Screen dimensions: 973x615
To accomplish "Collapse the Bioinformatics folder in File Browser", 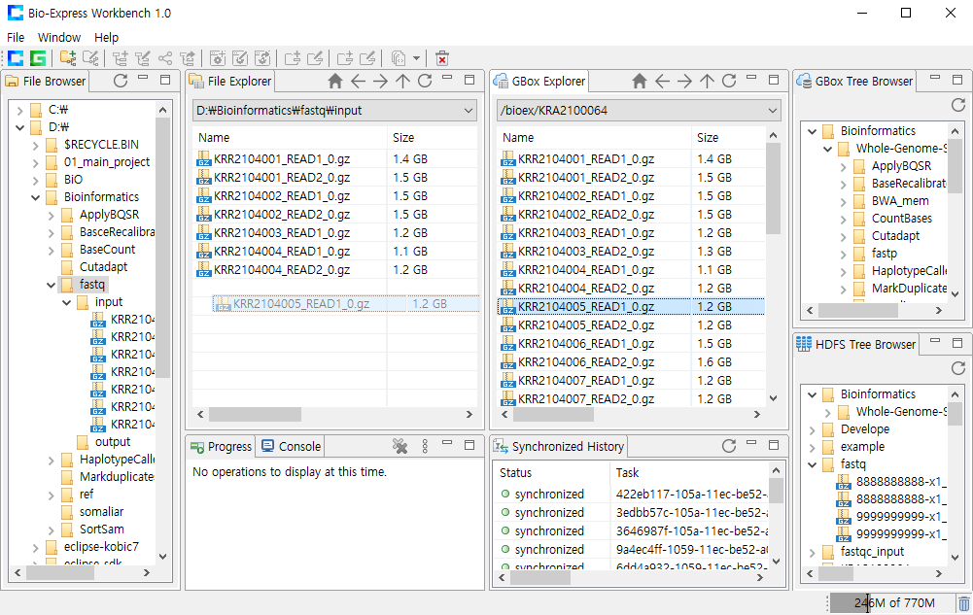I will coord(35,198).
